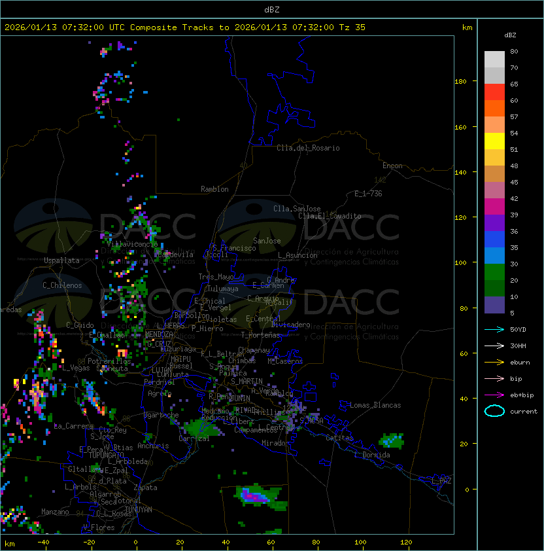Click the green echo patch over Carrizal
Screen dimensions: 544x551
click(x=201, y=429)
